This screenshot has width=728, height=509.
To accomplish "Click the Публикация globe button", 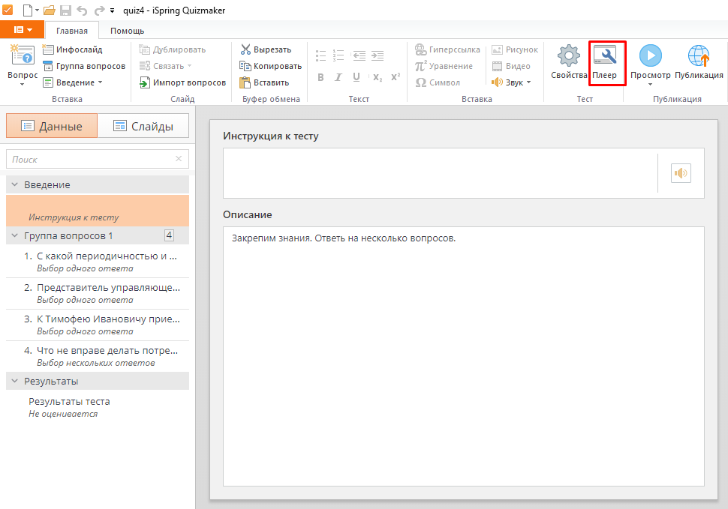I will (x=699, y=62).
